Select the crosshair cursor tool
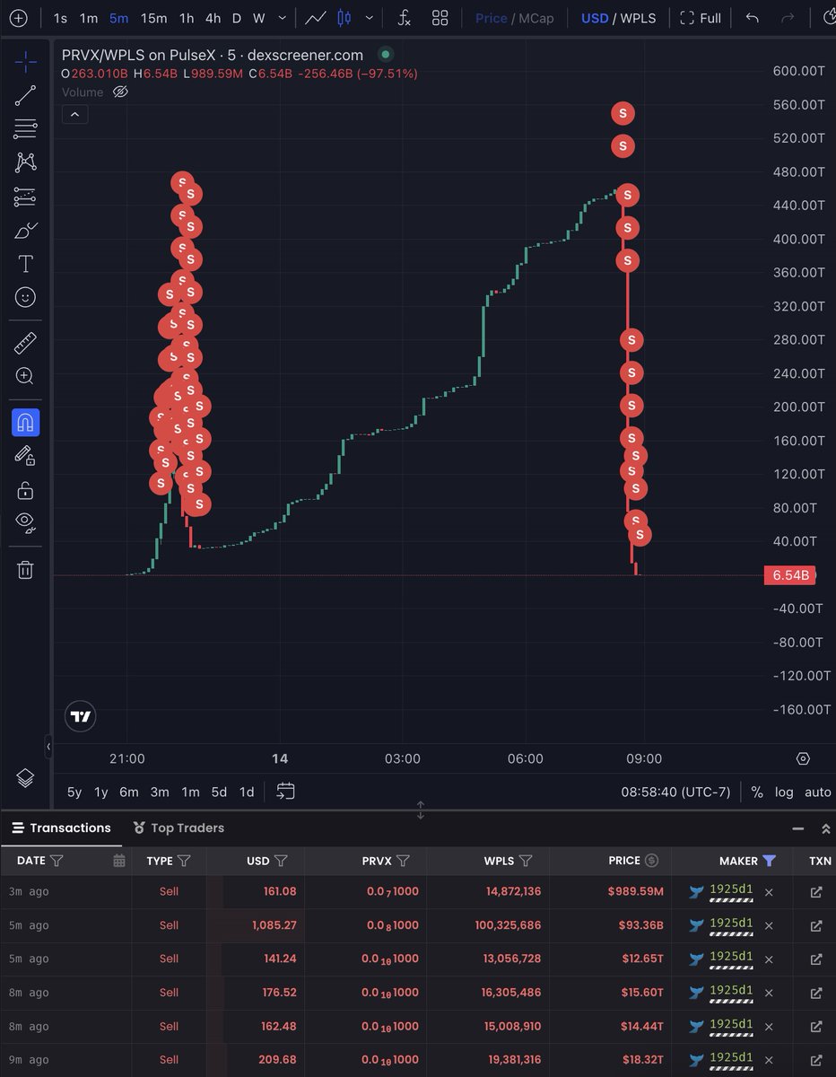Screen dimensions: 836x1077 pos(25,62)
